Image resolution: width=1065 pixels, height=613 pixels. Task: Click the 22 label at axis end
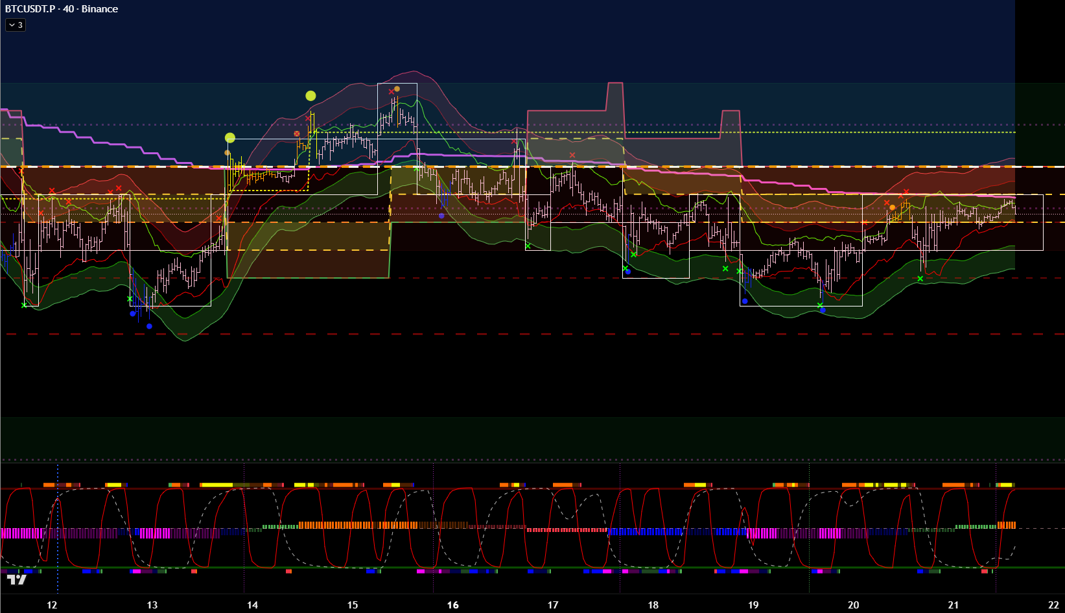point(1053,605)
